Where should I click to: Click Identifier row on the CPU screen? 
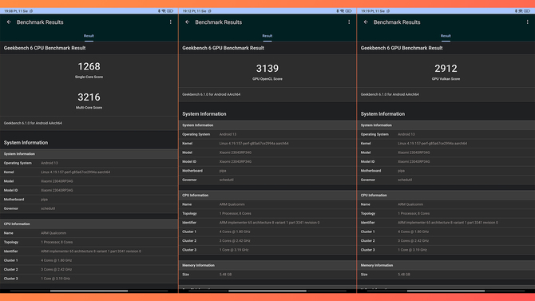(x=89, y=251)
